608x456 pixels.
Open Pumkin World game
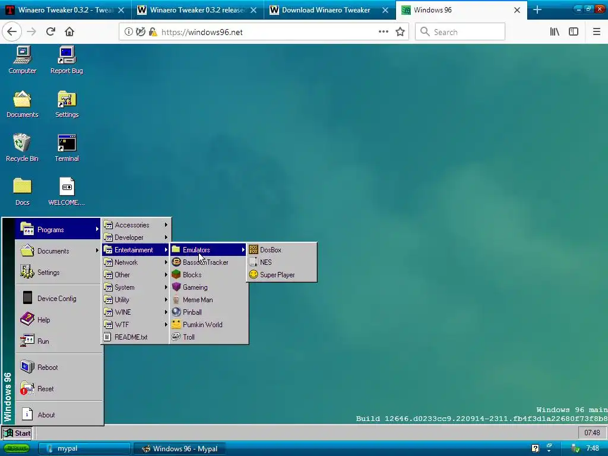tap(208, 325)
